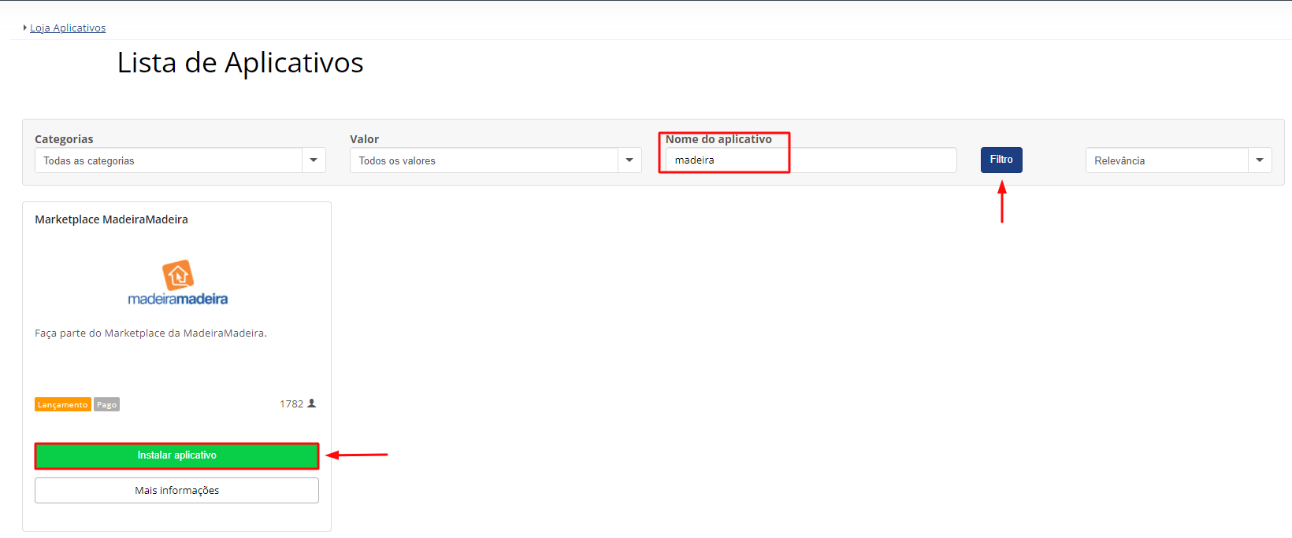Click the grey Pago tag

[106, 404]
